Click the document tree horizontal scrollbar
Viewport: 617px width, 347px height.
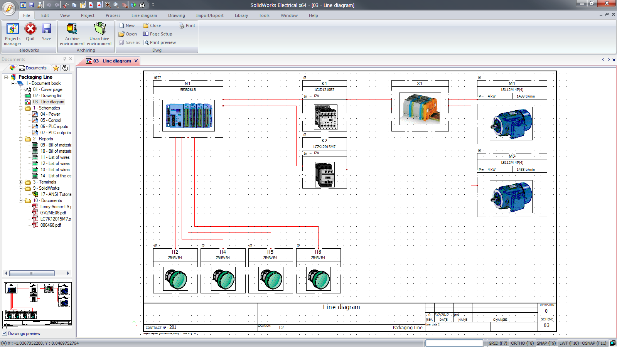click(32, 273)
